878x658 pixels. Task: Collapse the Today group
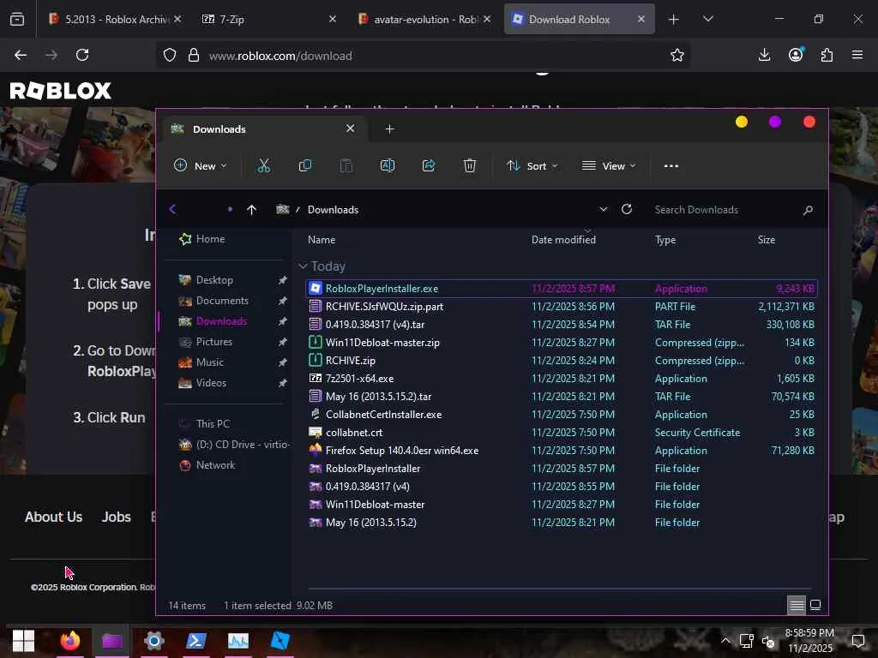pos(303,266)
